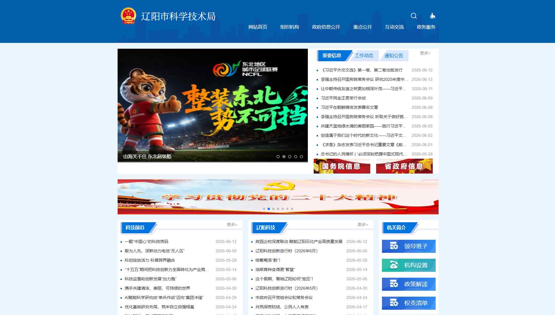Open 这个假期，看咱辽阳如何"宠且" article
Screen dimensions: 555x315
pos(284,279)
